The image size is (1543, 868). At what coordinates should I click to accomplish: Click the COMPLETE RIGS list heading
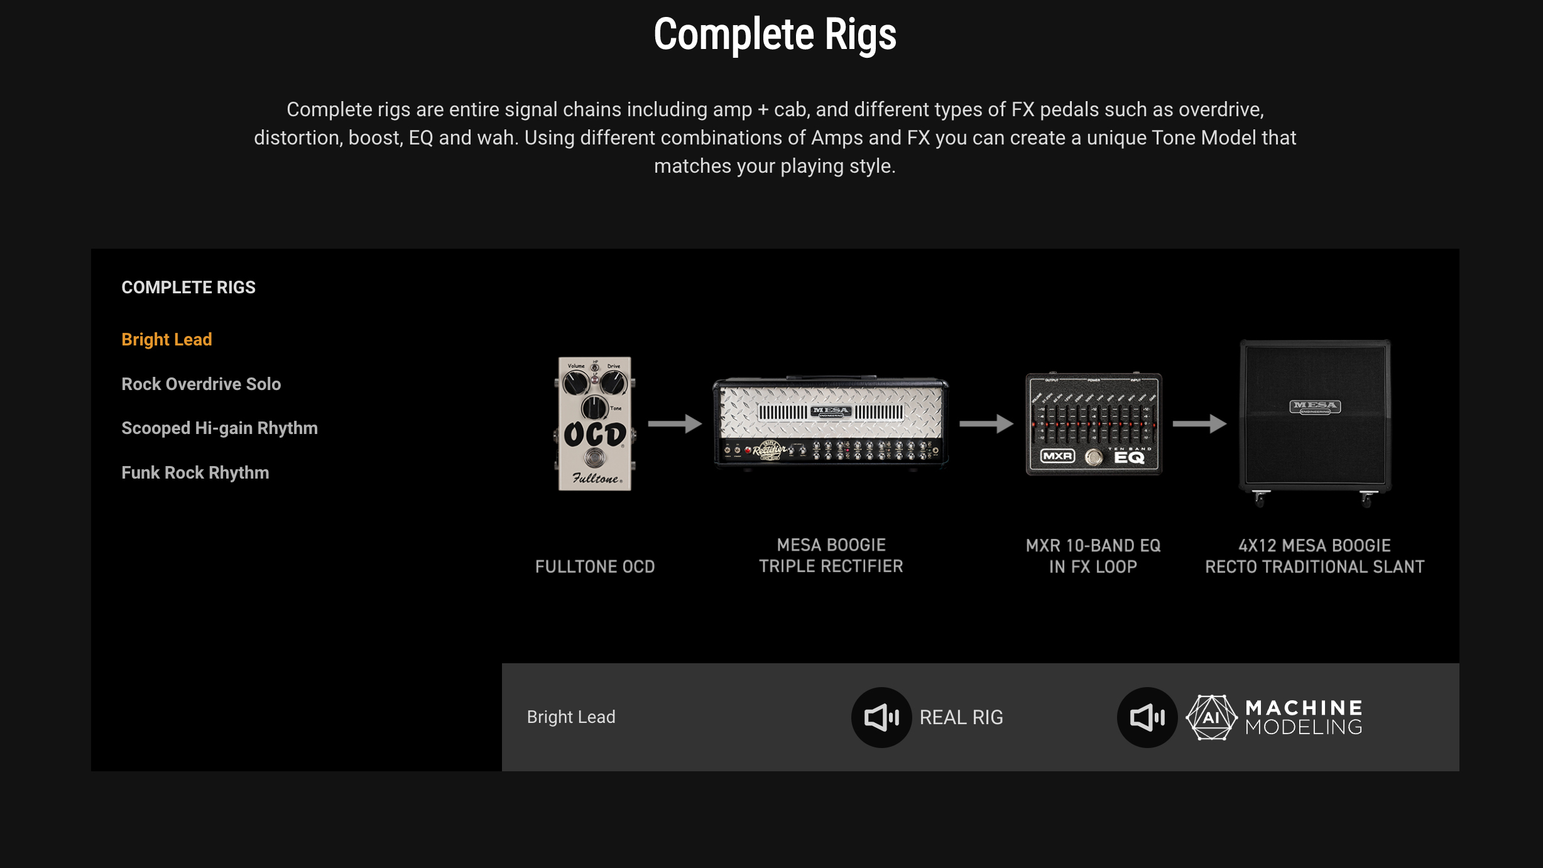[x=188, y=287]
